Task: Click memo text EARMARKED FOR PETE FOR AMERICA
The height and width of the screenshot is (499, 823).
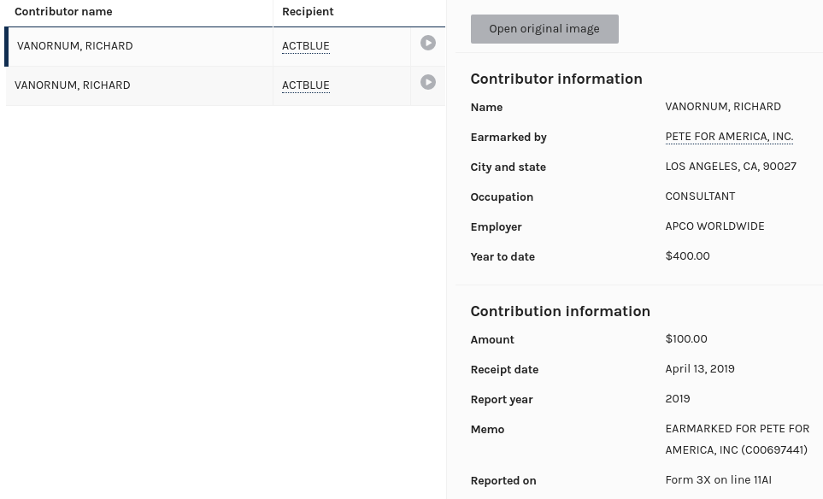Action: click(737, 439)
